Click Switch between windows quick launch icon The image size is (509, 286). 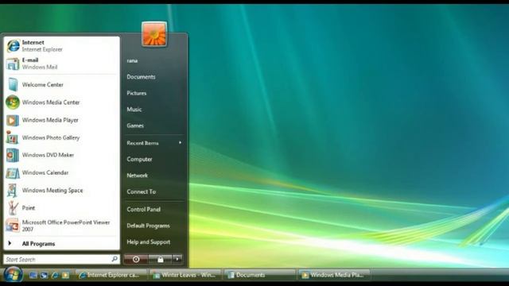44,276
